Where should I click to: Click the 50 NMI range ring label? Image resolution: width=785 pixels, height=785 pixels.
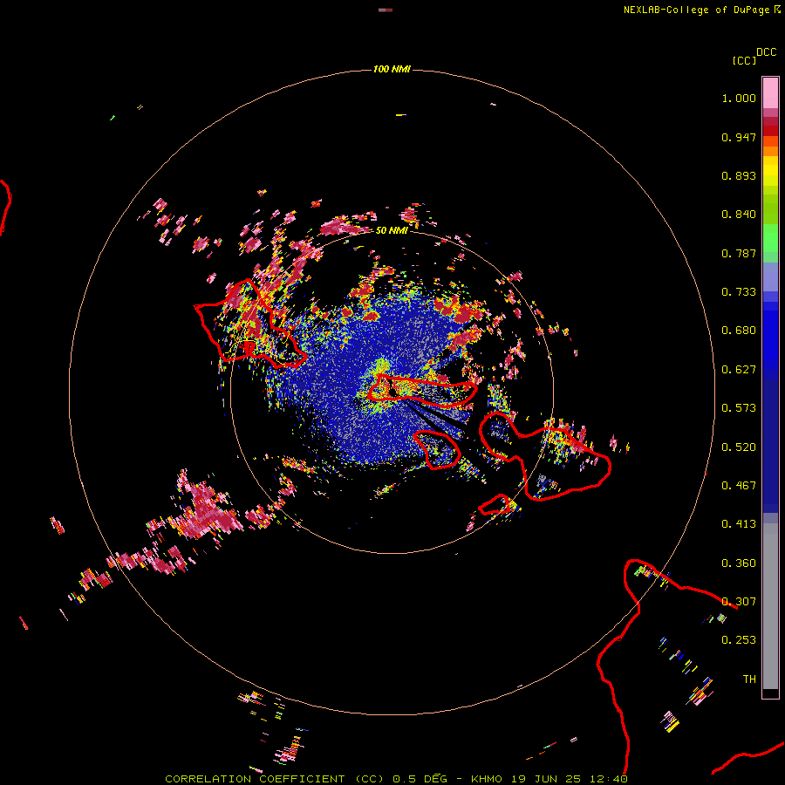(392, 230)
